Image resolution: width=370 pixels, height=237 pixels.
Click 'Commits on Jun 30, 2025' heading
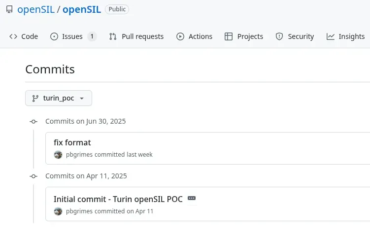click(85, 121)
